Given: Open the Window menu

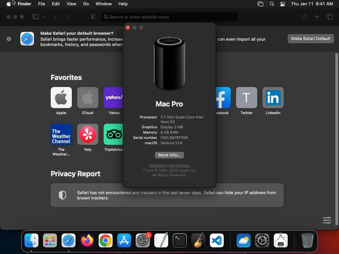Looking at the screenshot, I should [104, 4].
